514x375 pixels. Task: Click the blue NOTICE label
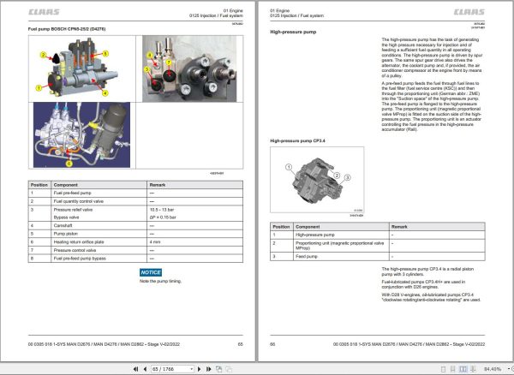tap(151, 272)
